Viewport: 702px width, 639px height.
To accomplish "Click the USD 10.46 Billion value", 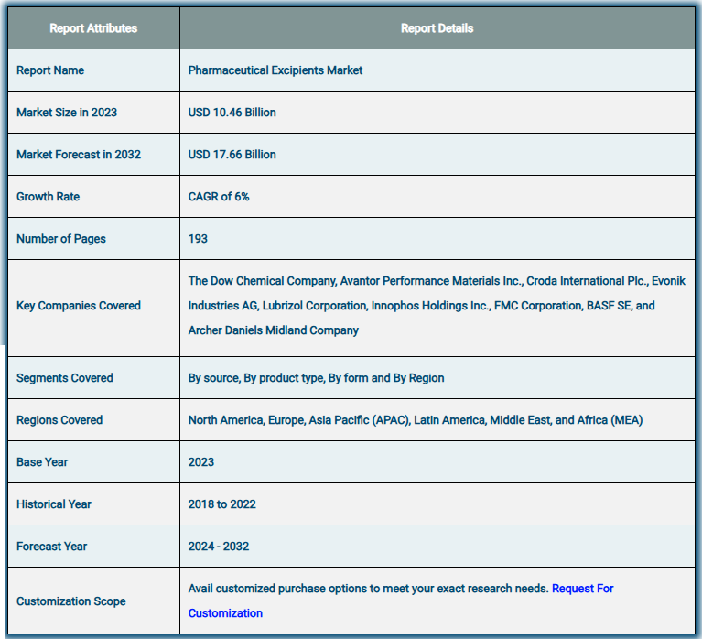I will pos(232,113).
